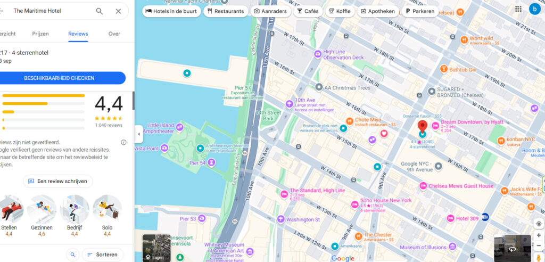Image resolution: width=545 pixels, height=262 pixels.
Task: Click Jack's Wife restaurant marker
Action: (505, 191)
